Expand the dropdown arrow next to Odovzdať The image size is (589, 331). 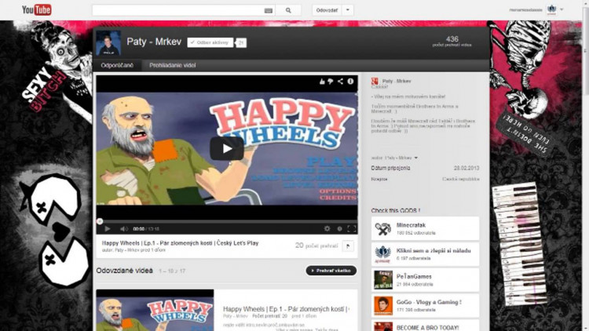348,10
